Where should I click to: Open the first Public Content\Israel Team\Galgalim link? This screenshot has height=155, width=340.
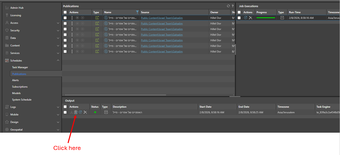162,18
